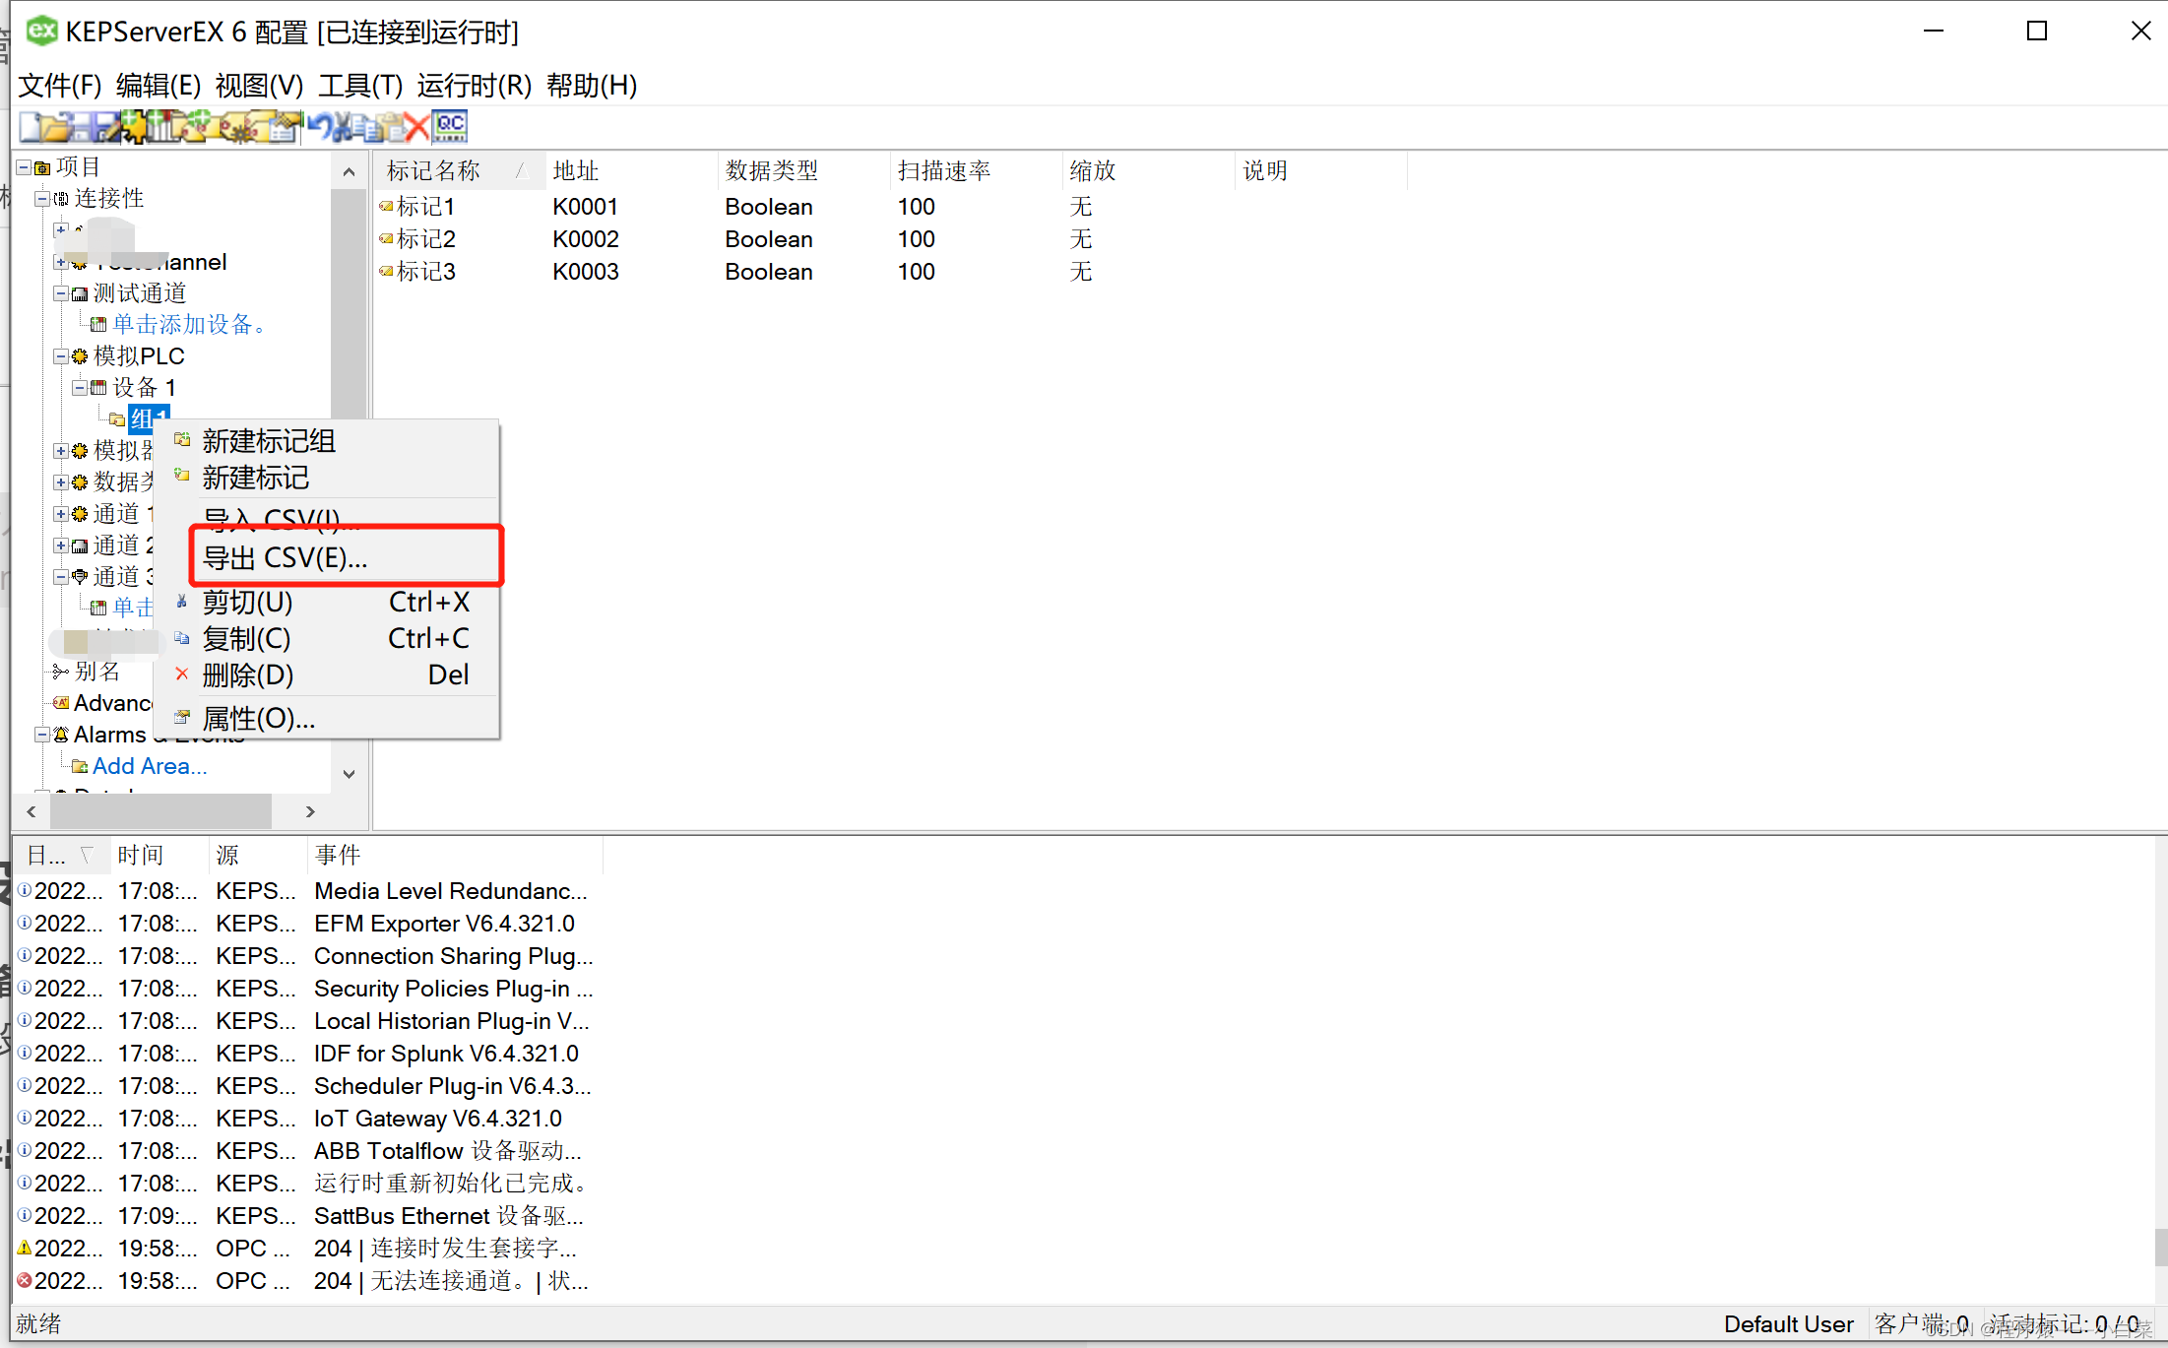Select the 标记3 tag row
This screenshot has width=2168, height=1348.
click(x=425, y=272)
